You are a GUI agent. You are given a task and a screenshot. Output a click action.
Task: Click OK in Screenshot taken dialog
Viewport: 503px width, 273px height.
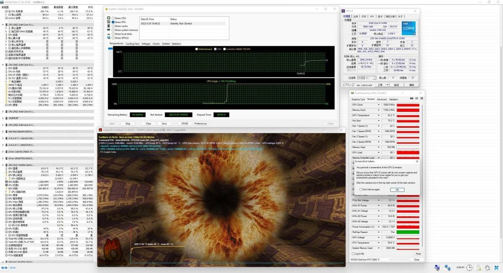[x=397, y=190]
